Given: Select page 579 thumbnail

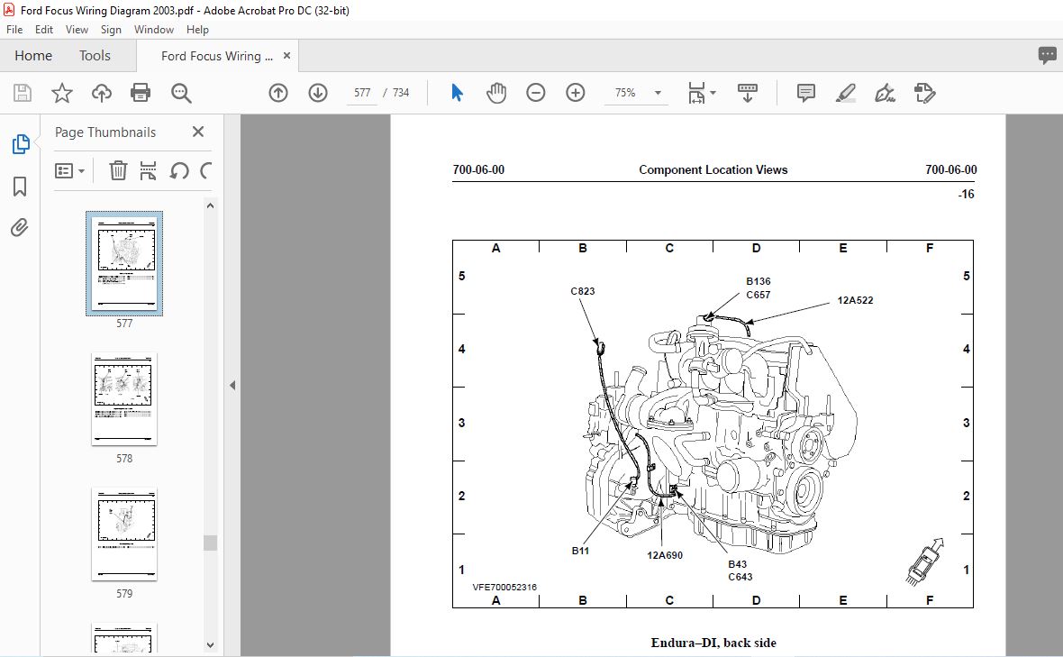Looking at the screenshot, I should pyautogui.click(x=124, y=534).
